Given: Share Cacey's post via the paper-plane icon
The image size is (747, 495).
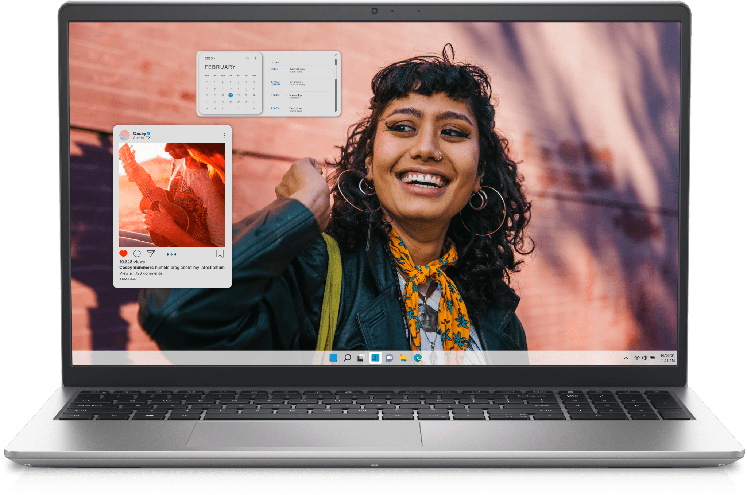Looking at the screenshot, I should point(151,254).
